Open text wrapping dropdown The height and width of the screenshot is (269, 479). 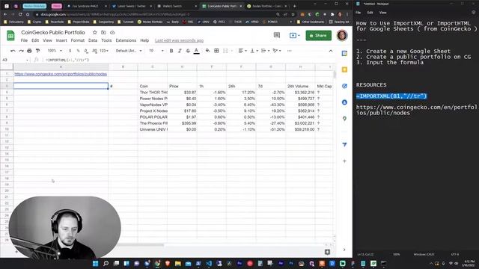265,51
